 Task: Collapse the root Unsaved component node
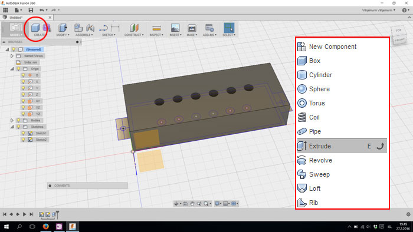coord(7,49)
